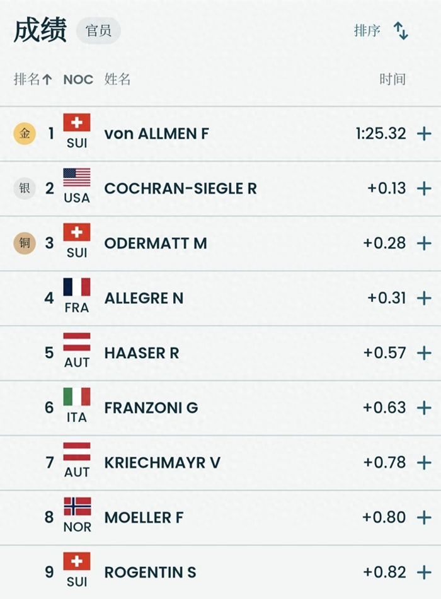Image resolution: width=441 pixels, height=599 pixels.
Task: Click the Italy flag icon
Action: tap(77, 397)
